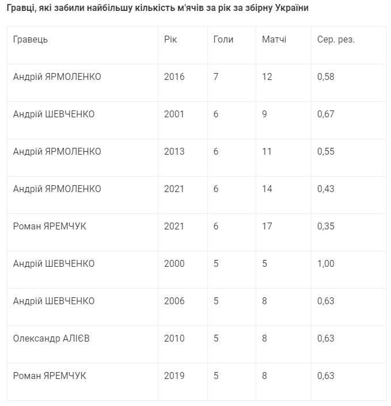Select the Матчі column header
Viewport: 391px width, 406px height.
click(274, 40)
